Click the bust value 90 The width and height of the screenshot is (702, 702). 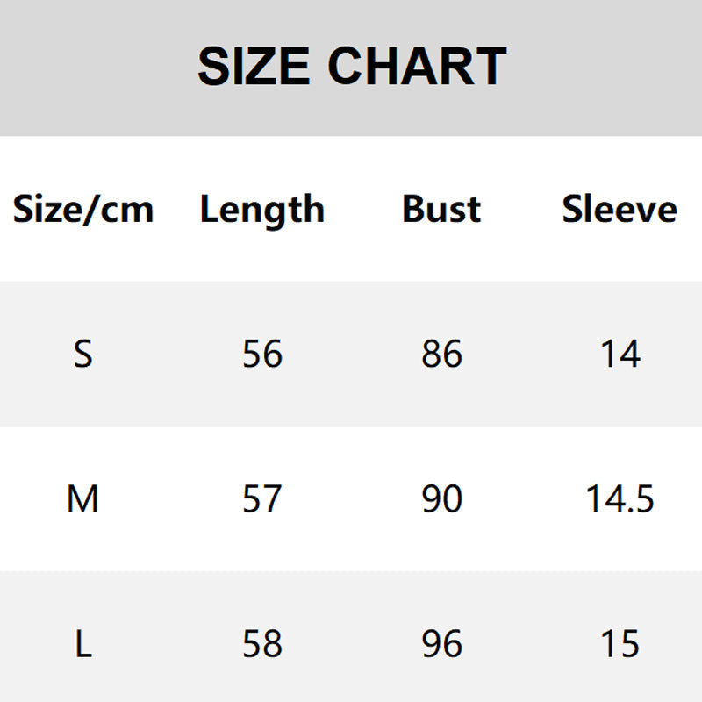[441, 499]
